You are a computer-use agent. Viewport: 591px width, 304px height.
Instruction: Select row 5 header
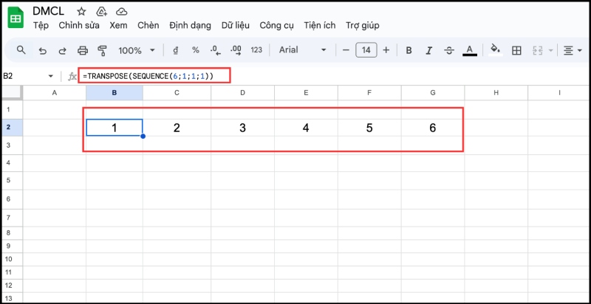click(x=12, y=180)
